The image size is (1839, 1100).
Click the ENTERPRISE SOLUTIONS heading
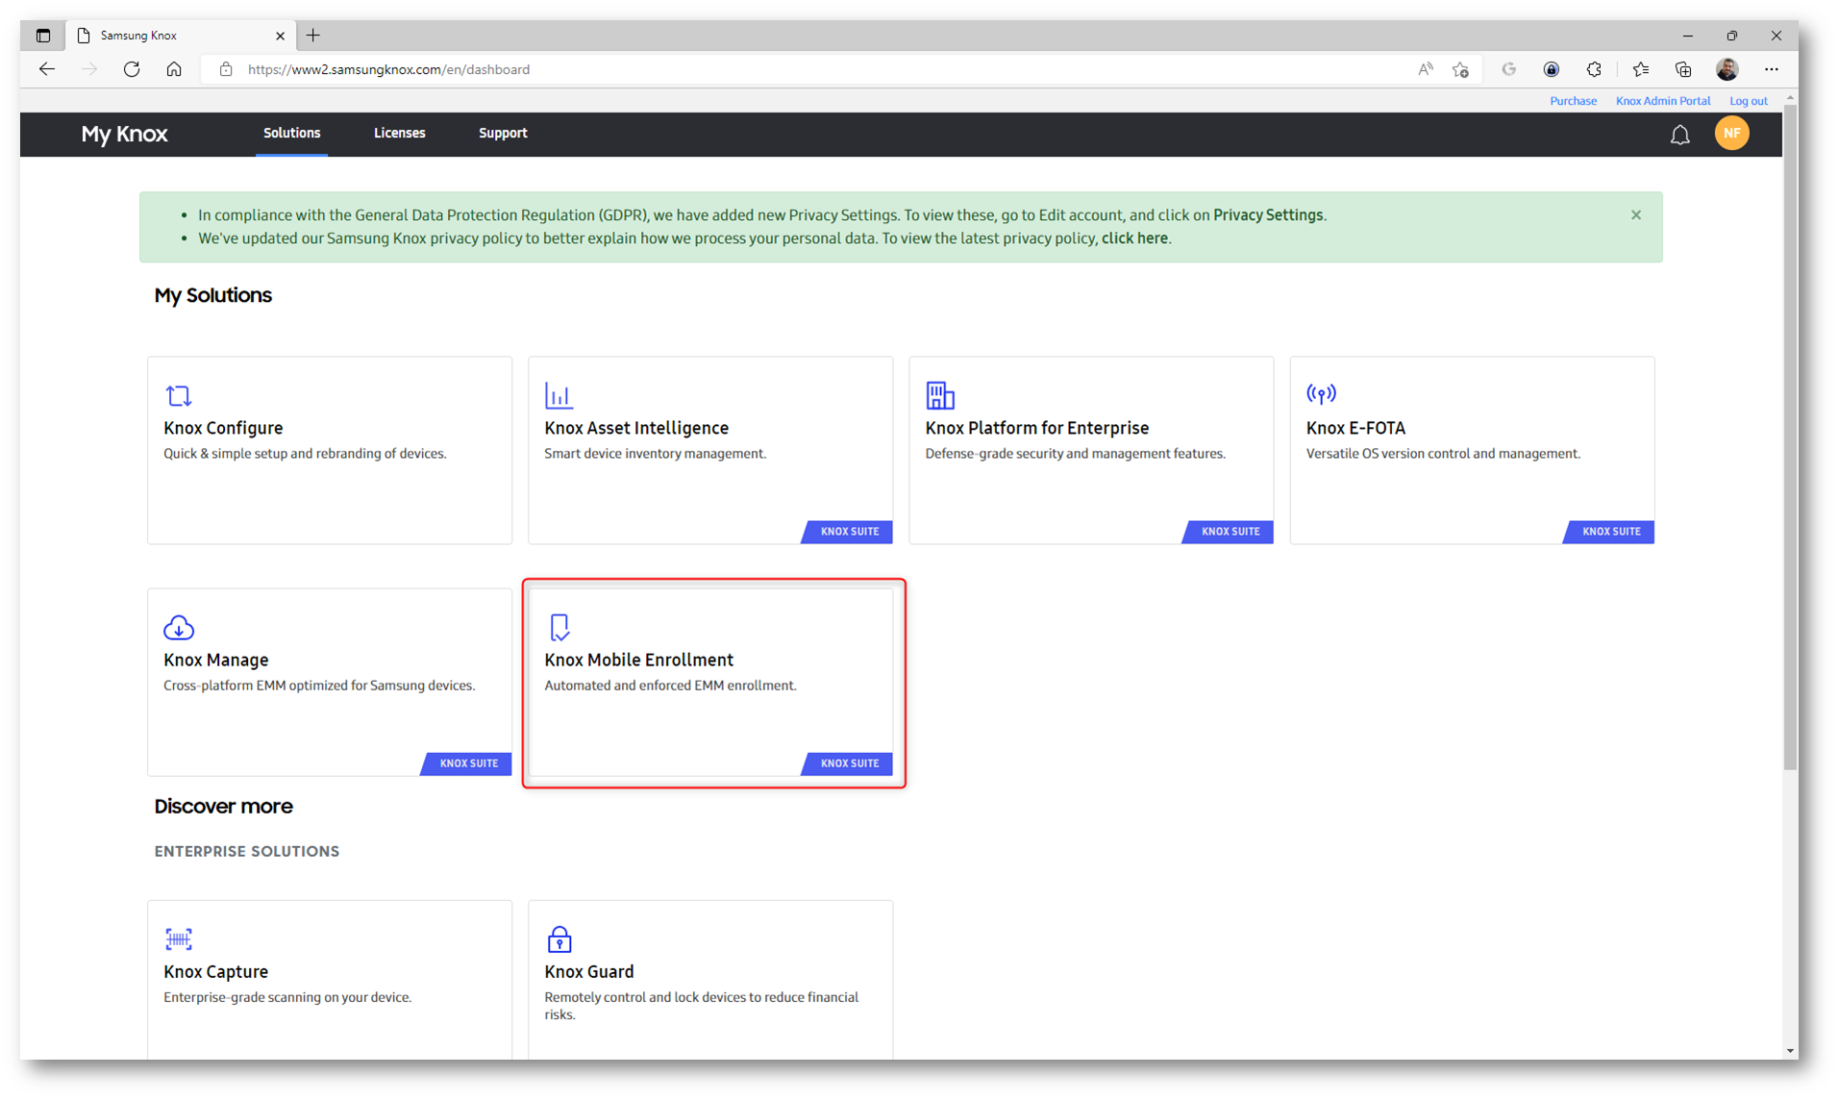pos(247,852)
